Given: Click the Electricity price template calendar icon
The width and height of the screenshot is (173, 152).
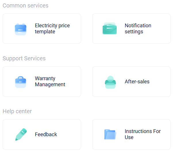Looking at the screenshot, I should pos(20,29).
